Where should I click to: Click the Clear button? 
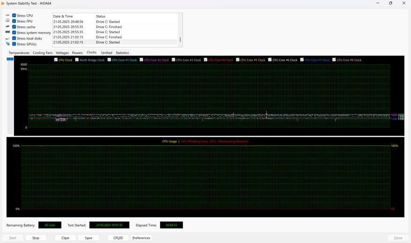click(65, 238)
